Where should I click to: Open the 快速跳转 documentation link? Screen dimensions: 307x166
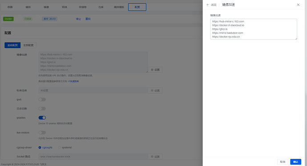click(x=73, y=81)
